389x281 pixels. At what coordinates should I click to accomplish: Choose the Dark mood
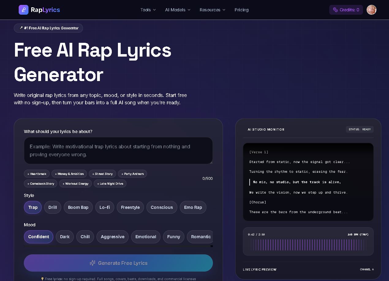coord(65,237)
